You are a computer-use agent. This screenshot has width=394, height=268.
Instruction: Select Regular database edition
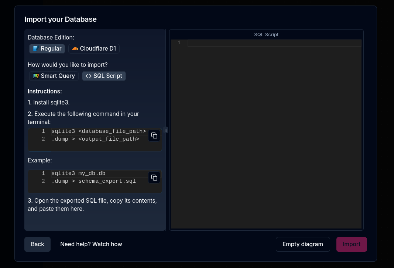47,49
